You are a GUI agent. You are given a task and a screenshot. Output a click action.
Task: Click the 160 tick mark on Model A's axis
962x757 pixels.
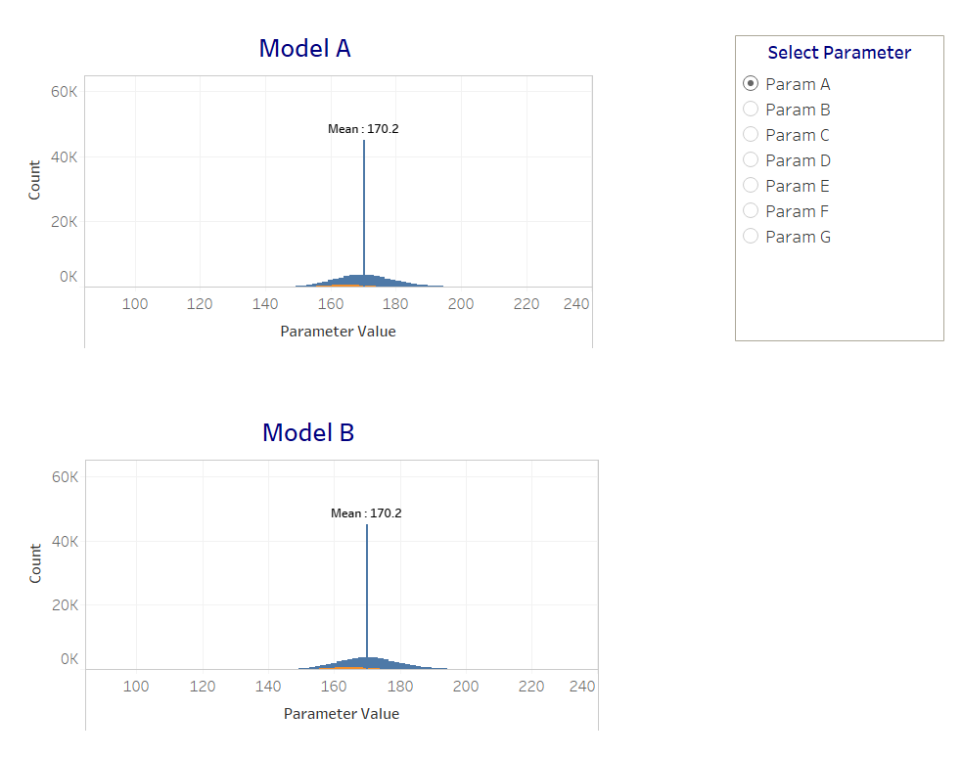coord(330,303)
